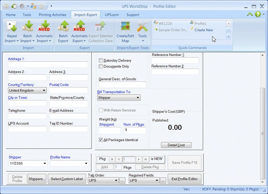Open Required Fields ellipsis button
This screenshot has width=268, height=194.
(x=163, y=180)
